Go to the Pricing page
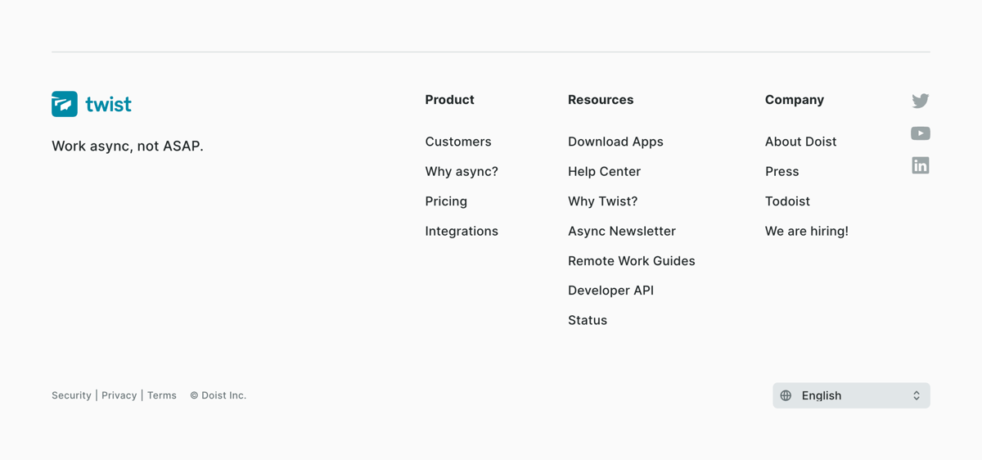This screenshot has height=460, width=982. (446, 201)
